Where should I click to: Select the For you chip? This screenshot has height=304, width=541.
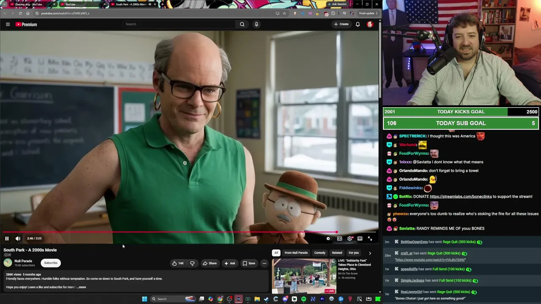point(354,253)
